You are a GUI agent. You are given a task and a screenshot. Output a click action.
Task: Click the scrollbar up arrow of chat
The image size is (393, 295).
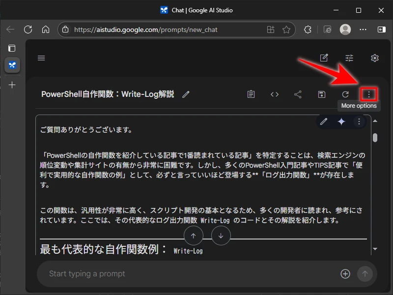[x=375, y=121]
